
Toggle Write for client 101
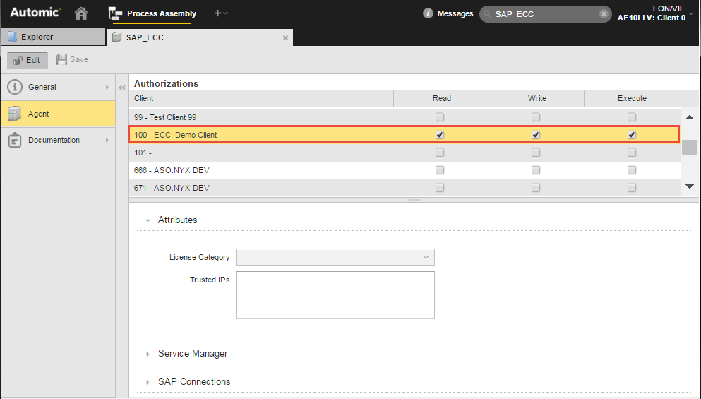[x=536, y=153]
